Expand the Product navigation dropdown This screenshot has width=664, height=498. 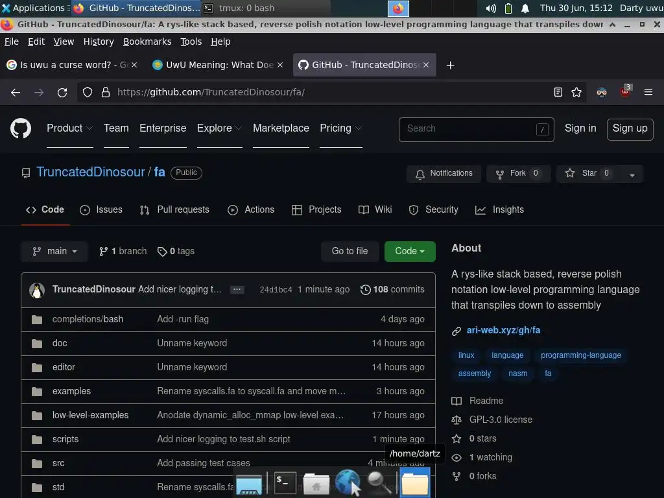[69, 128]
